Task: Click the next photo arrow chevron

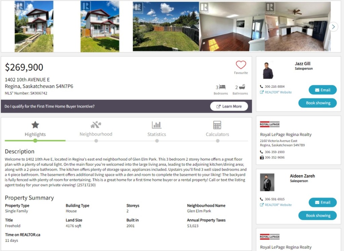Action: pos(333,27)
